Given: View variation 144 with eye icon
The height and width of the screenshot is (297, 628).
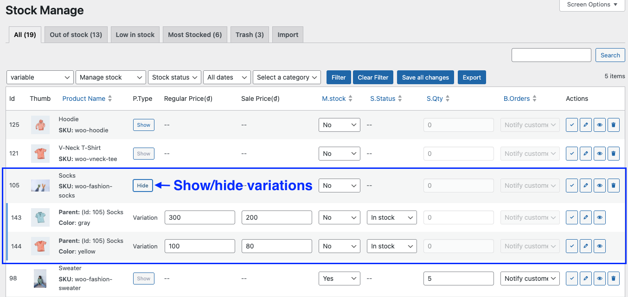Looking at the screenshot, I should (x=600, y=246).
